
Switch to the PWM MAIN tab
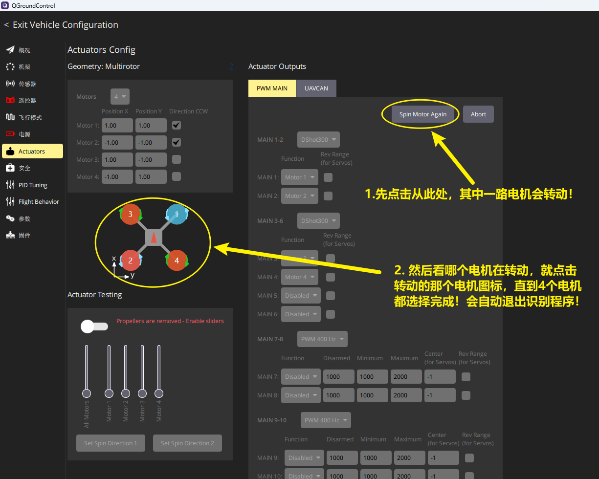pos(272,88)
